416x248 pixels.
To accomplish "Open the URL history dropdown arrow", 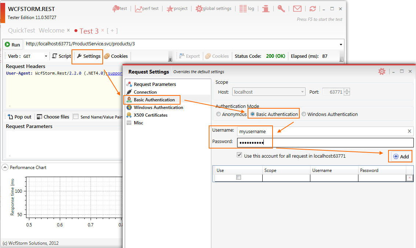I will (341, 45).
